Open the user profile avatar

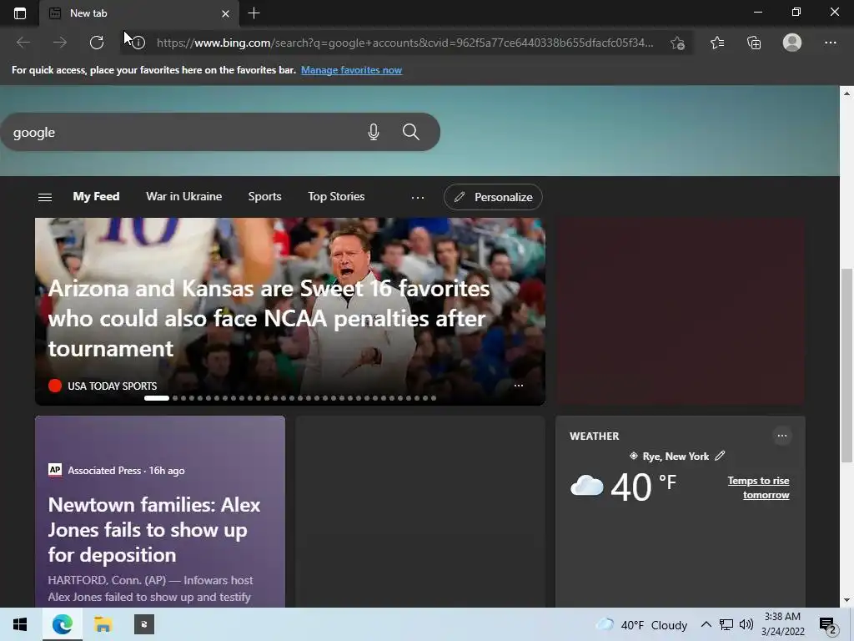tap(792, 43)
